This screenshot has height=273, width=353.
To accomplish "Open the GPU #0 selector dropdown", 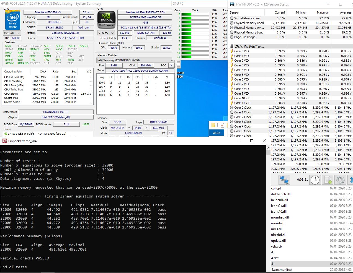I will coord(106,33).
